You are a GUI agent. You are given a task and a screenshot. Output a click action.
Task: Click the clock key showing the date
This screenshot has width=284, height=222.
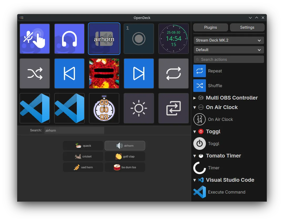174,39
